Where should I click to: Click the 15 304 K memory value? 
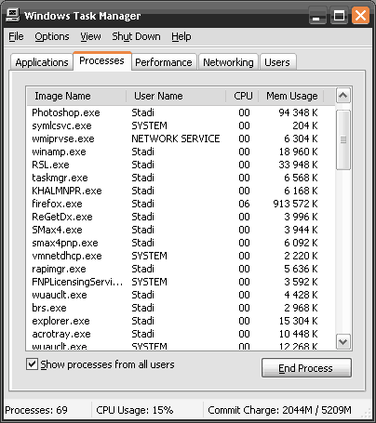pos(298,321)
